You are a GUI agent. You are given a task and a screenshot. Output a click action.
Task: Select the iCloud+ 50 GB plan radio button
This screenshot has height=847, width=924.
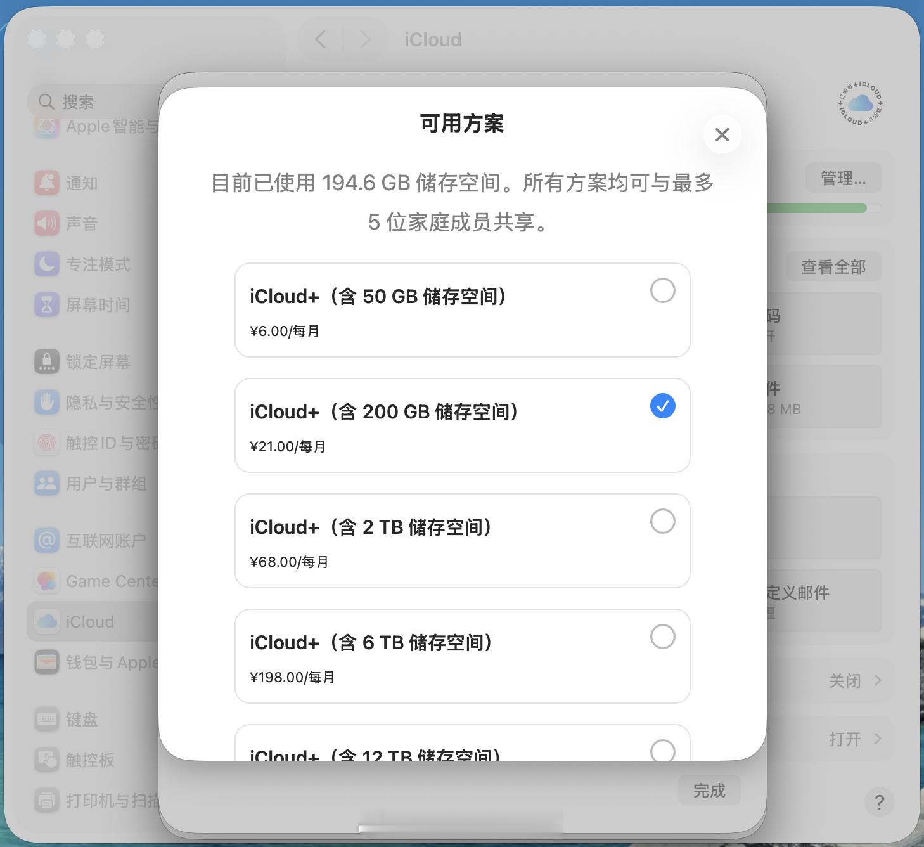662,290
